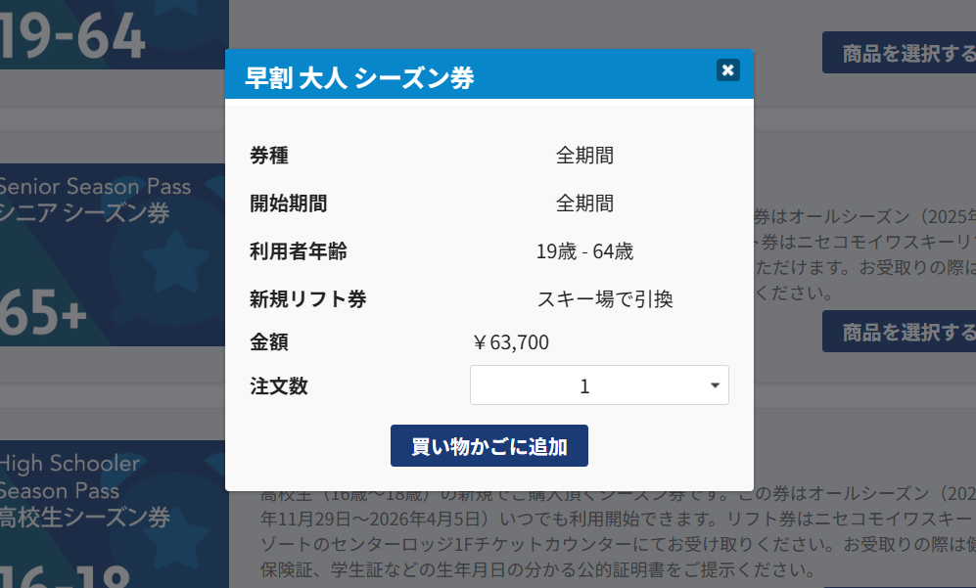Click the 注文数 label

tap(279, 385)
